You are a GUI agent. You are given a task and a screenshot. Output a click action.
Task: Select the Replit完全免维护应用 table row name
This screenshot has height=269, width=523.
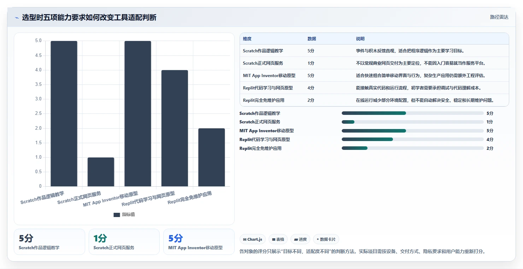tap(264, 100)
